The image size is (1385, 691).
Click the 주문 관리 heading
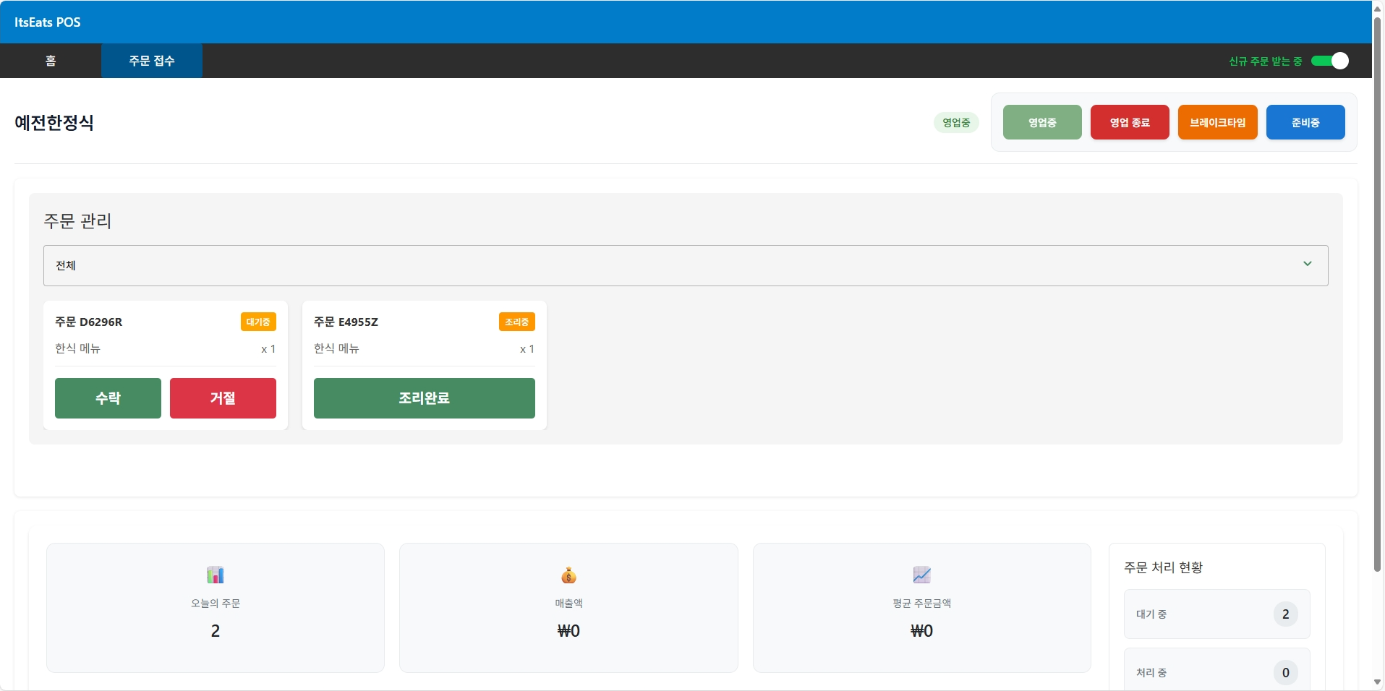point(77,220)
